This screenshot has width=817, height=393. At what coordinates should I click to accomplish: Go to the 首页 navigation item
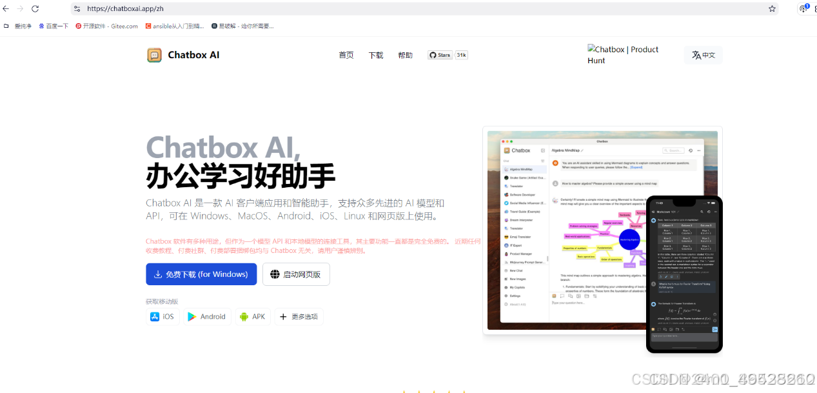click(346, 55)
